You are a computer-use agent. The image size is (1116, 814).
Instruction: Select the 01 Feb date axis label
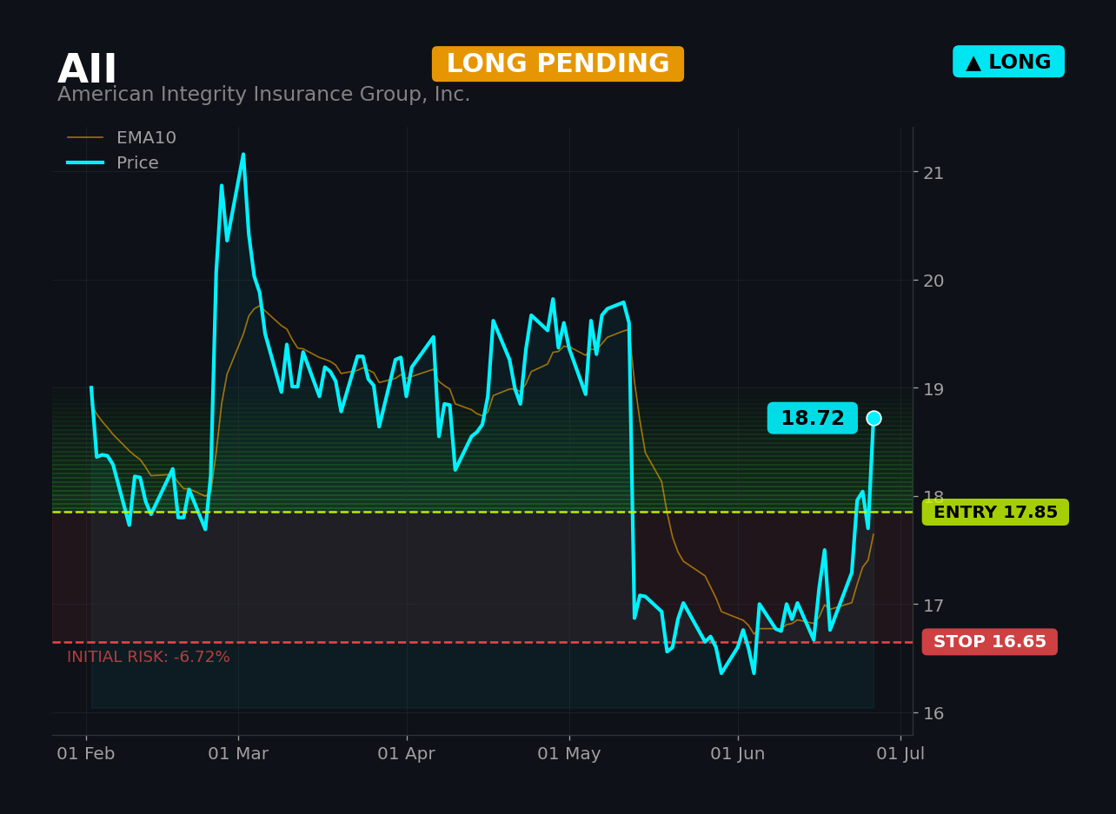tap(86, 754)
